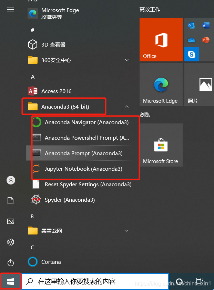Open the OneDrive small tile icon

coord(192,40)
